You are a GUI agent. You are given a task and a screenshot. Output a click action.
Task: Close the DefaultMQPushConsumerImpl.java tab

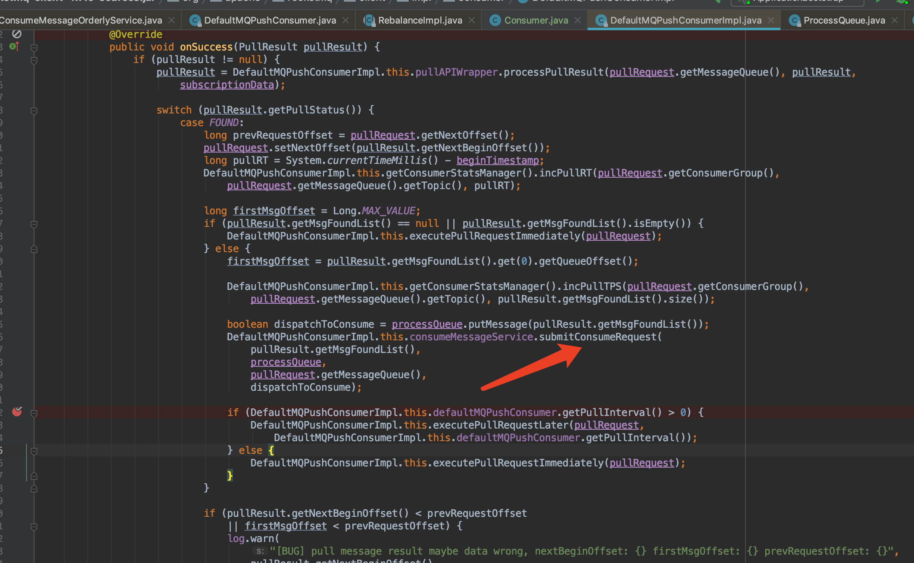coord(771,20)
